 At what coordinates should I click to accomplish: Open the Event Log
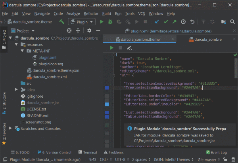click(216, 152)
